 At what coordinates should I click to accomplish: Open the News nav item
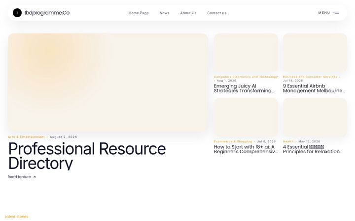point(164,13)
